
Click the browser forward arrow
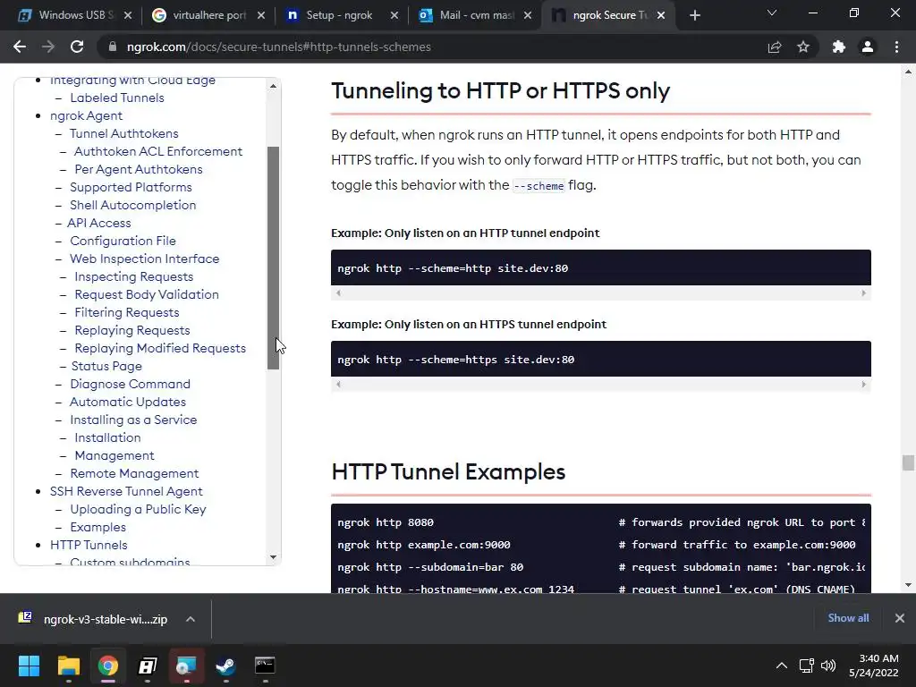pyautogui.click(x=48, y=47)
